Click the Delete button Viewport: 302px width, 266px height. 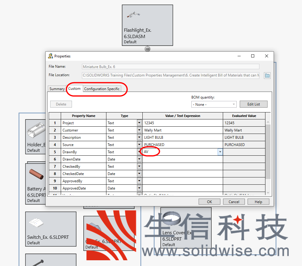click(x=61, y=104)
